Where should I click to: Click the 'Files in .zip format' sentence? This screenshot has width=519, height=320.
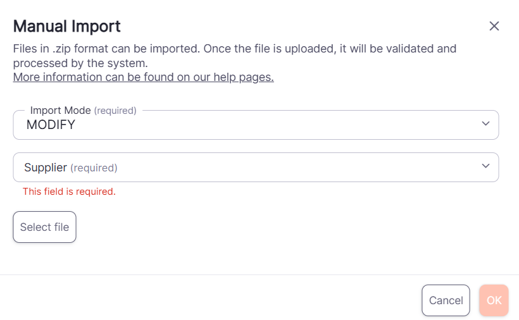point(234,49)
